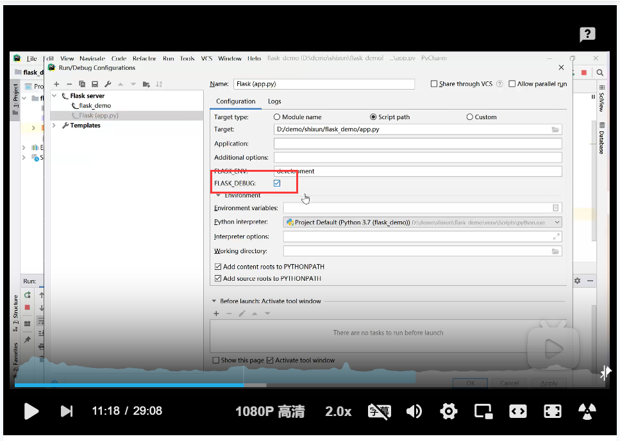Change video quality 1080P setting
The width and height of the screenshot is (620, 441).
(270, 412)
